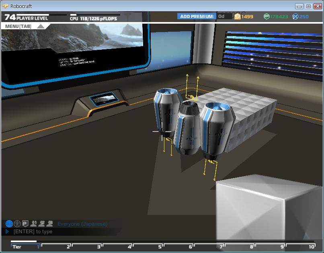Click the 250 galaxy cash value
Screen dimensions: 324x253
303,17
